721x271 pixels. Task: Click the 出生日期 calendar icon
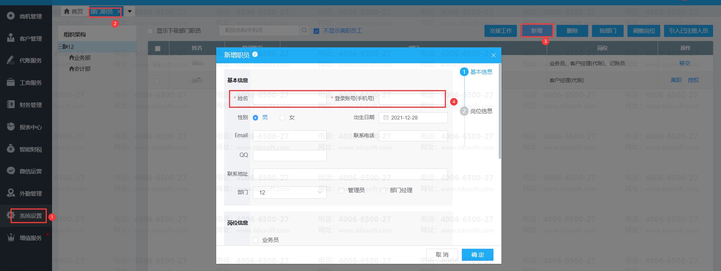point(386,118)
